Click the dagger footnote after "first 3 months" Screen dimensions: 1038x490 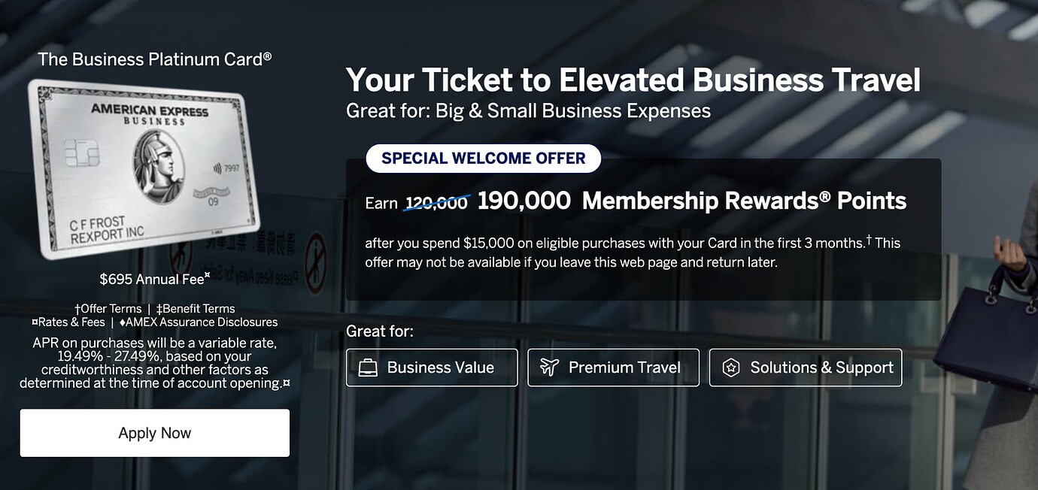[x=869, y=240]
